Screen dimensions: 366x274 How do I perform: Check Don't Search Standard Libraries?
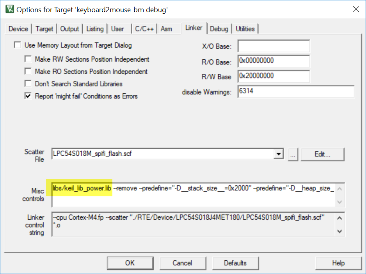click(x=28, y=84)
